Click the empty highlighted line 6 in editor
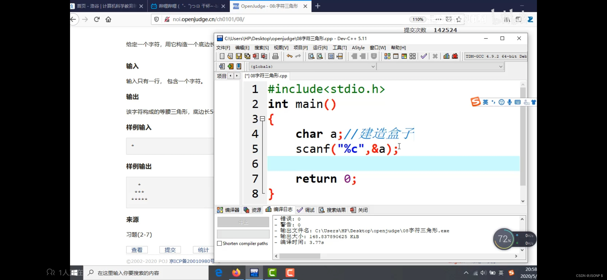The image size is (607, 280). (389, 164)
